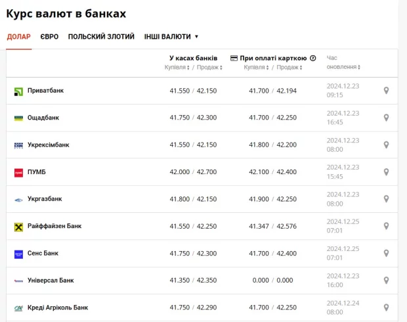
Task: Click the card payment help question icon
Action: coord(313,58)
